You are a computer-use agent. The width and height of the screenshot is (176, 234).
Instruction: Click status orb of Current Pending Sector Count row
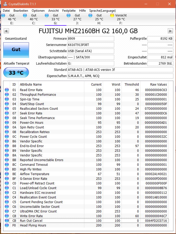[7, 202]
